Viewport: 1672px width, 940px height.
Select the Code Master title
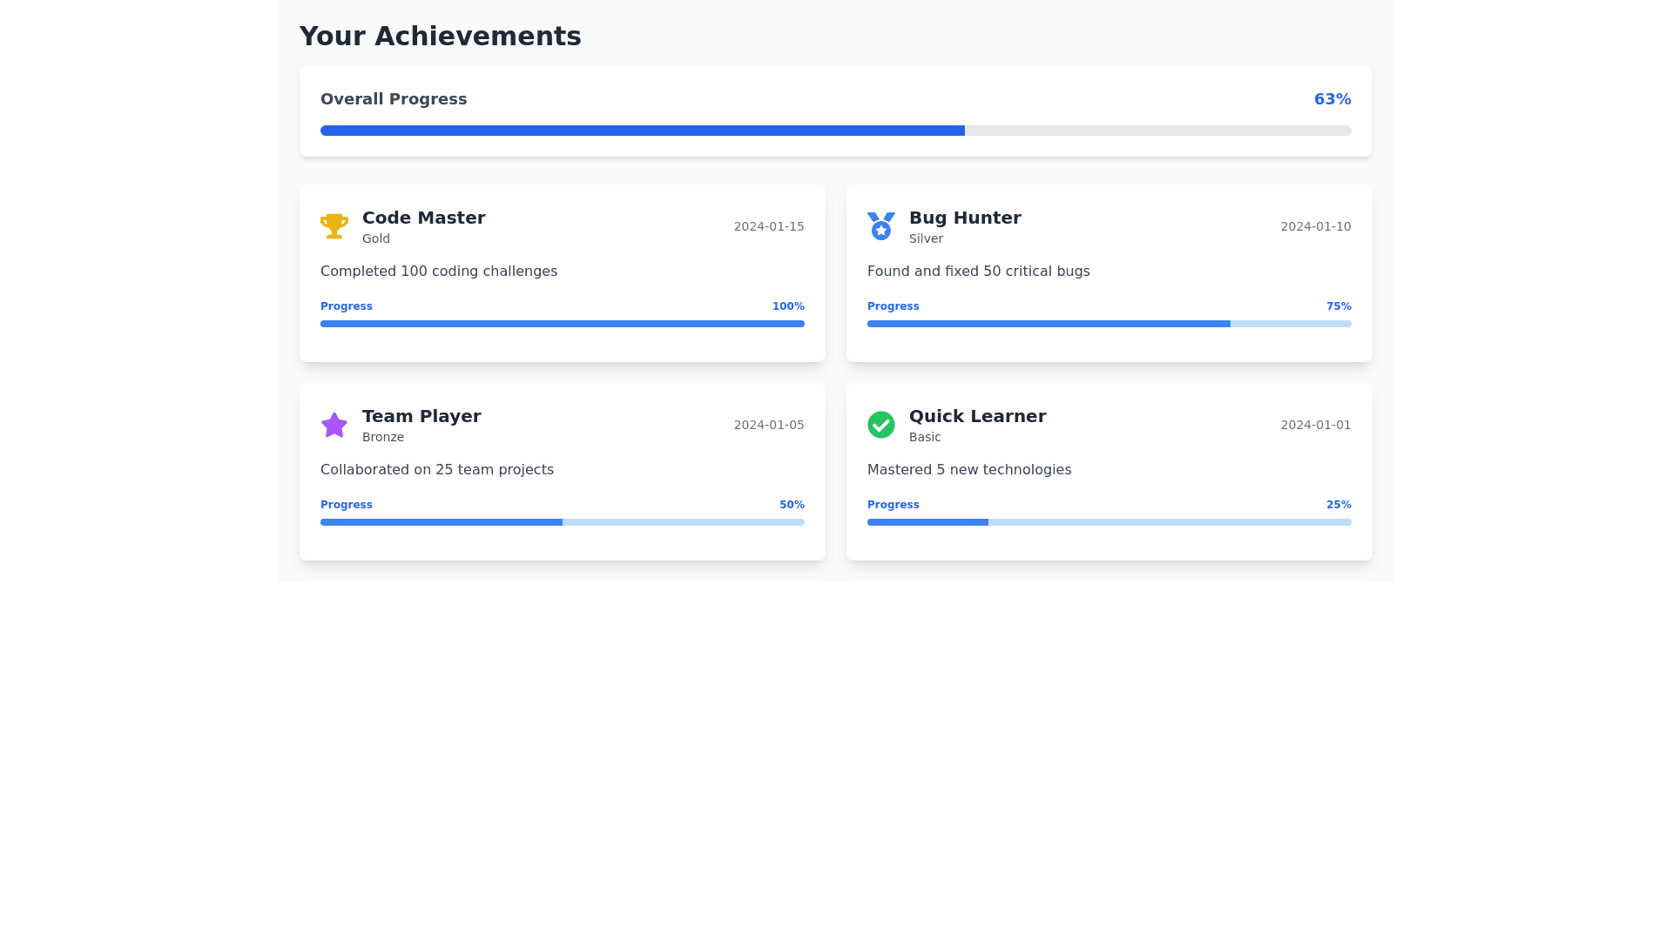point(423,218)
